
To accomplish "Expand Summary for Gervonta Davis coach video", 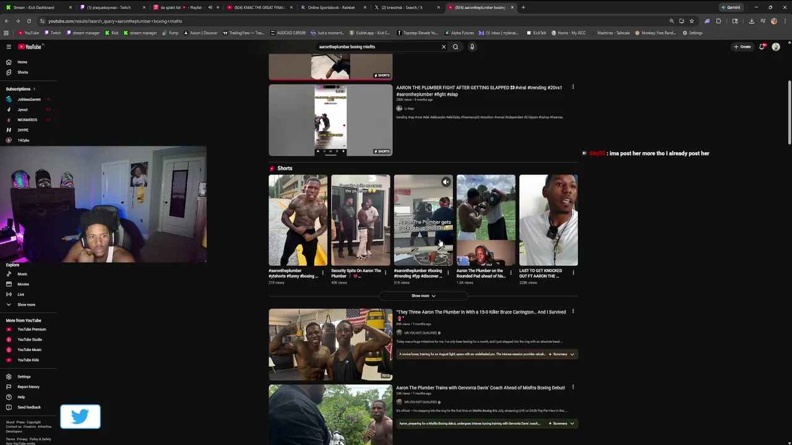I will coord(562,423).
